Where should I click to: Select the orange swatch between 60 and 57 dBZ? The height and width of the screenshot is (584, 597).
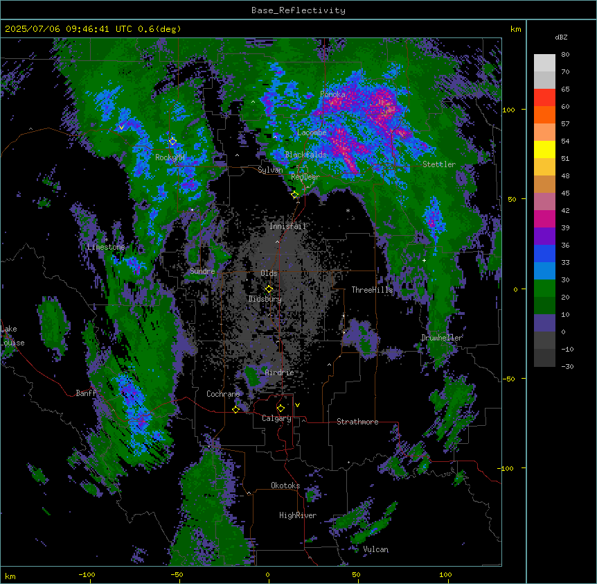[x=544, y=114]
